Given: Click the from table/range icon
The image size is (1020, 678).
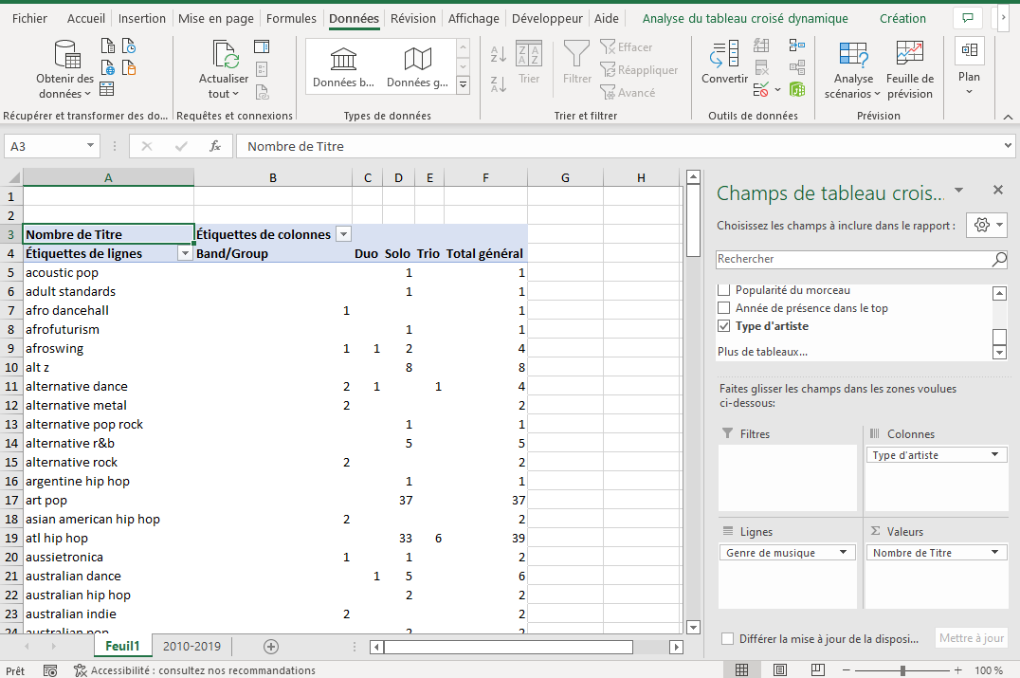Looking at the screenshot, I should [x=107, y=89].
